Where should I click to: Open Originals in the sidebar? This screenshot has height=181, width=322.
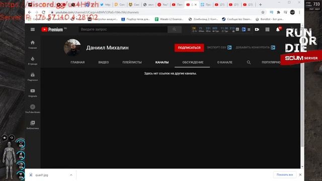point(32,93)
